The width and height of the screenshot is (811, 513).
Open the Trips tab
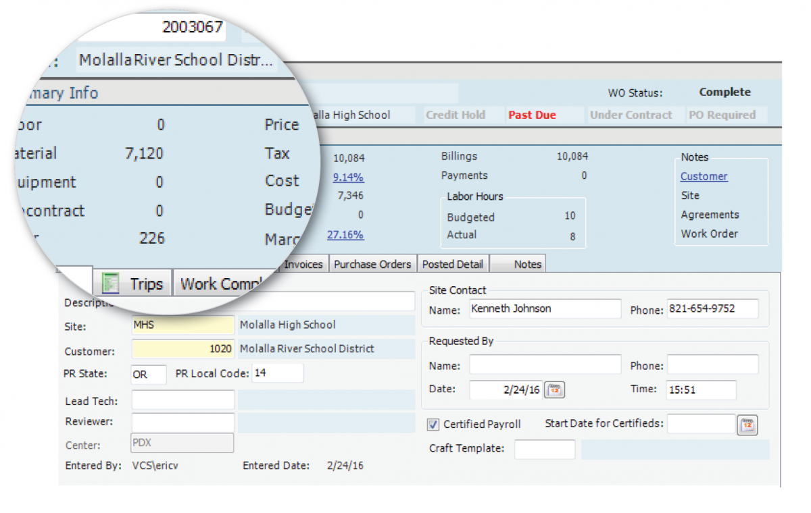(x=132, y=284)
